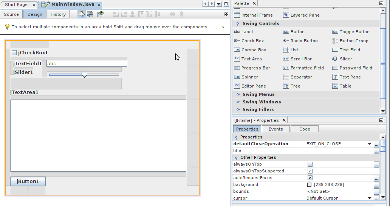Check jCheckBox1 on the design form
This screenshot has height=206, width=390.
[x=14, y=53]
